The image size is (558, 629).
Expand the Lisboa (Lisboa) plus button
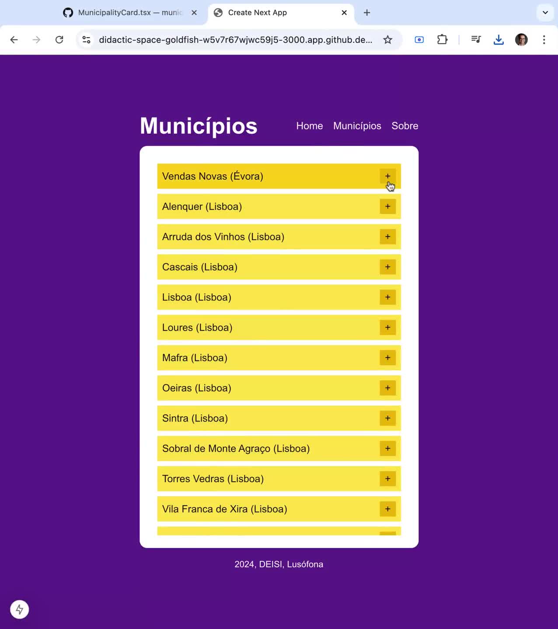387,297
